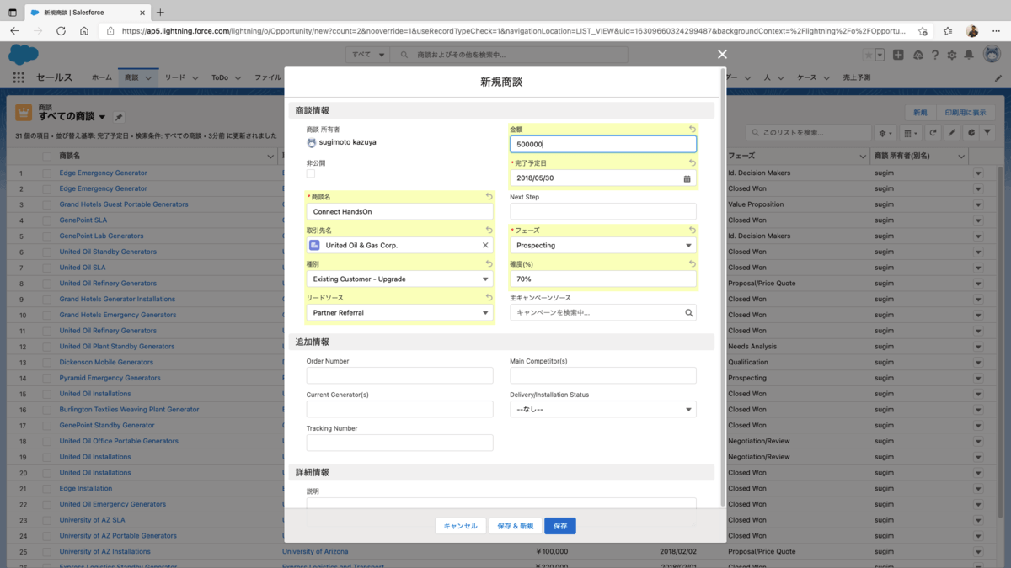This screenshot has width=1011, height=568.
Task: Open the すべて search scope dropdown
Action: pos(367,55)
